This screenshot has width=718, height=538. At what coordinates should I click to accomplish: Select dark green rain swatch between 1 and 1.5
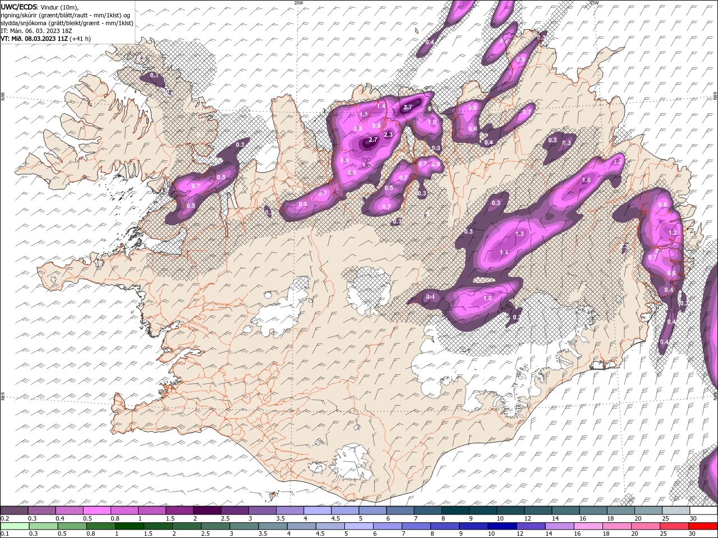pyautogui.click(x=128, y=526)
